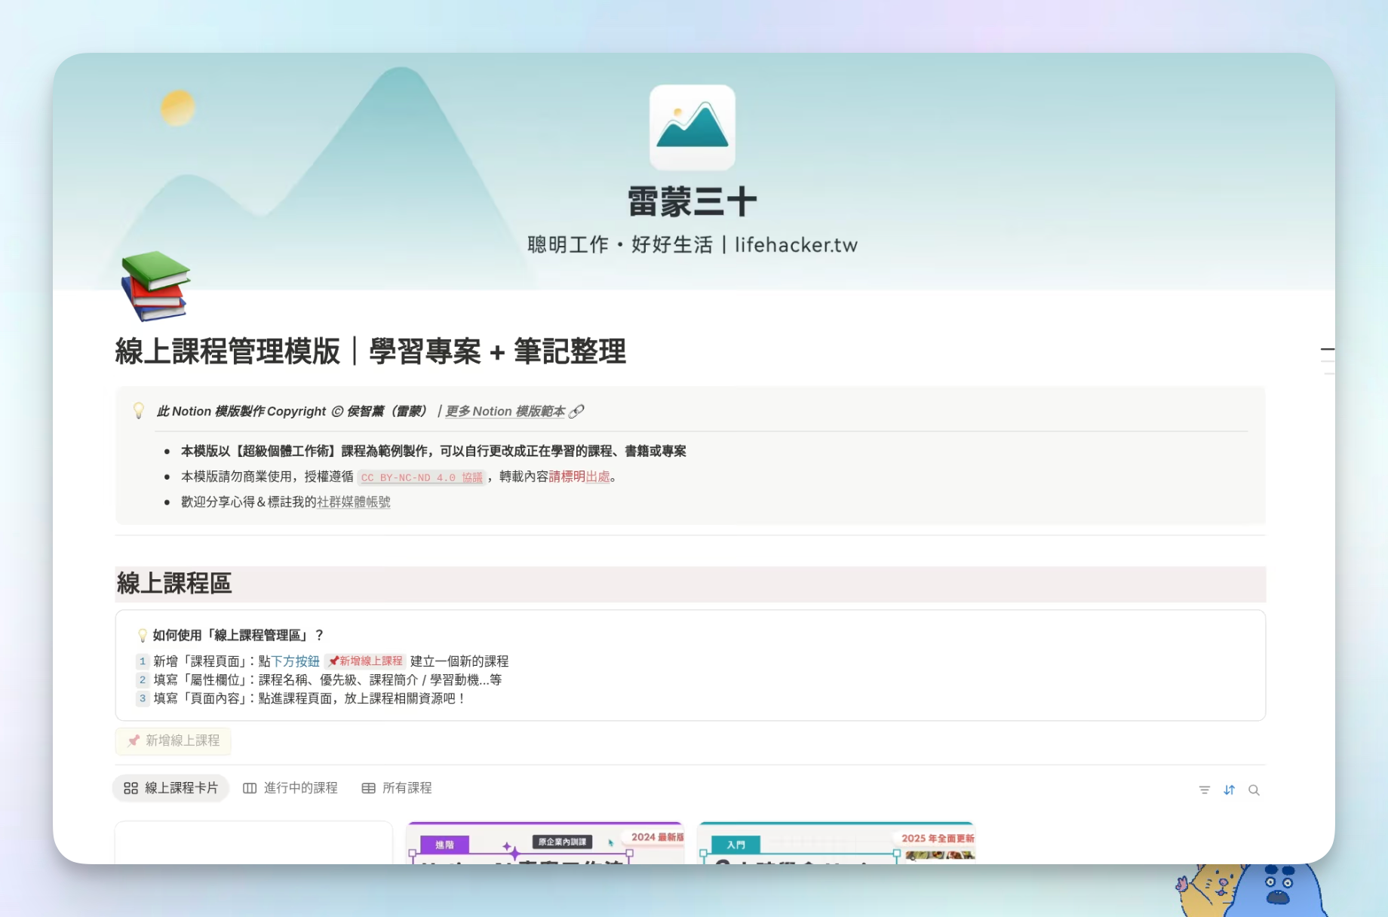Open database search magnifier icon
This screenshot has height=917, width=1388.
(1254, 790)
